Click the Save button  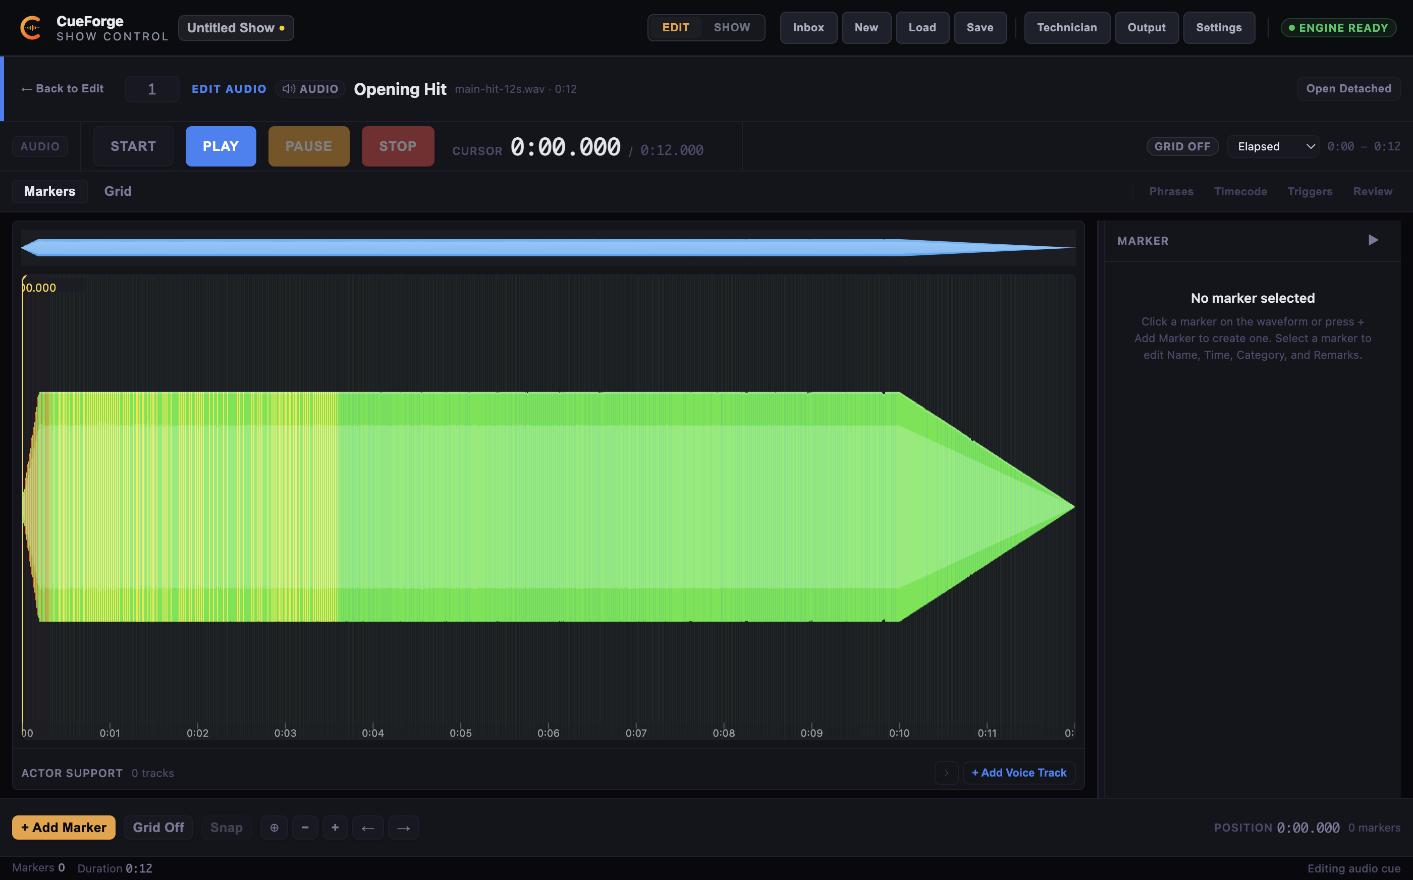pos(980,27)
